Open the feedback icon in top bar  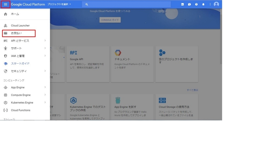point(189,4)
